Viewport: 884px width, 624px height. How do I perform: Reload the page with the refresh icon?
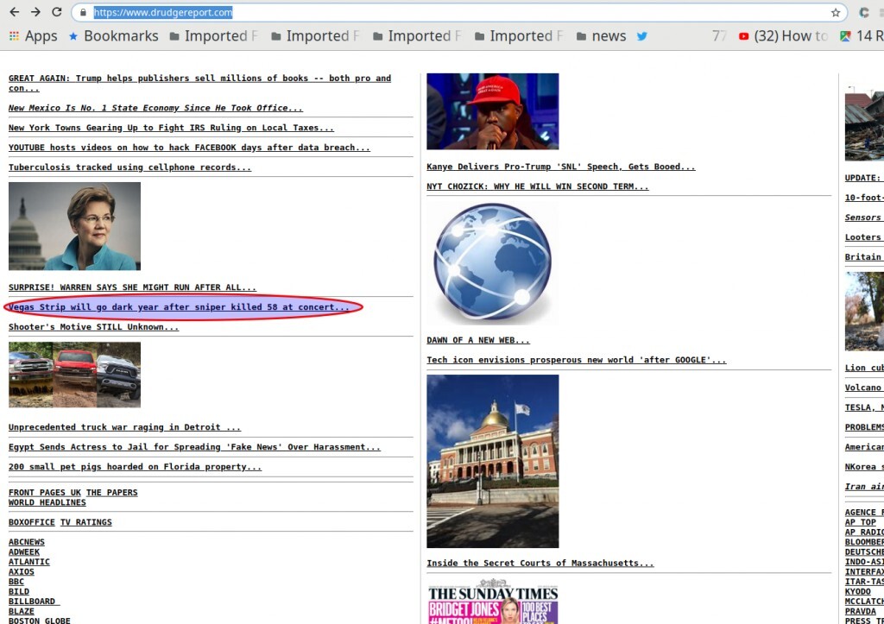57,12
